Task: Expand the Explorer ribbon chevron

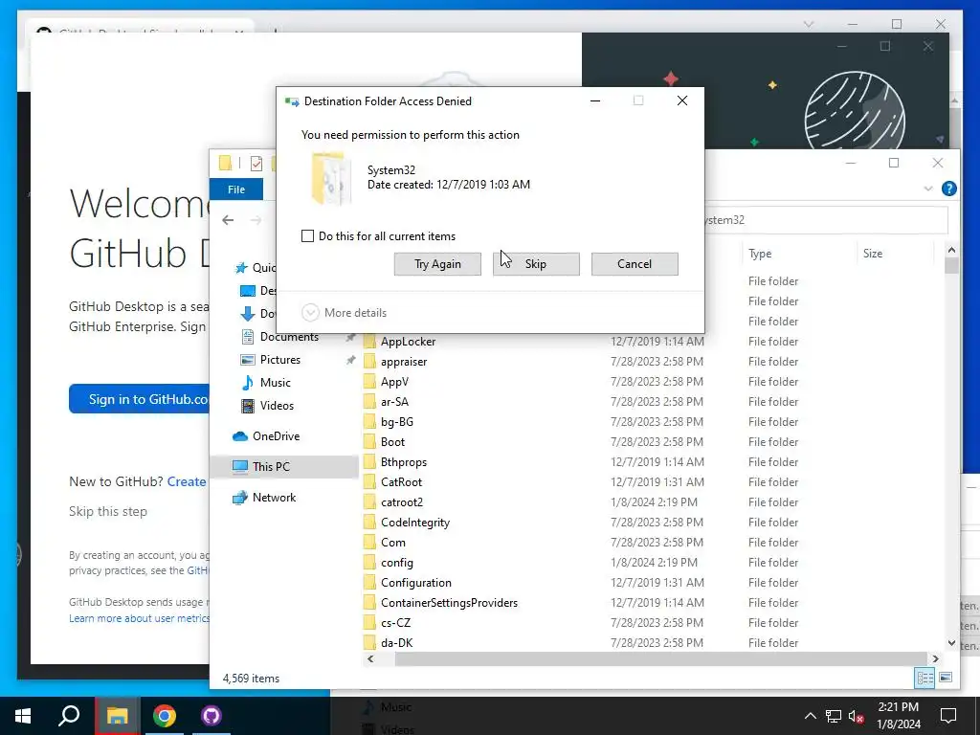Action: pyautogui.click(x=928, y=189)
